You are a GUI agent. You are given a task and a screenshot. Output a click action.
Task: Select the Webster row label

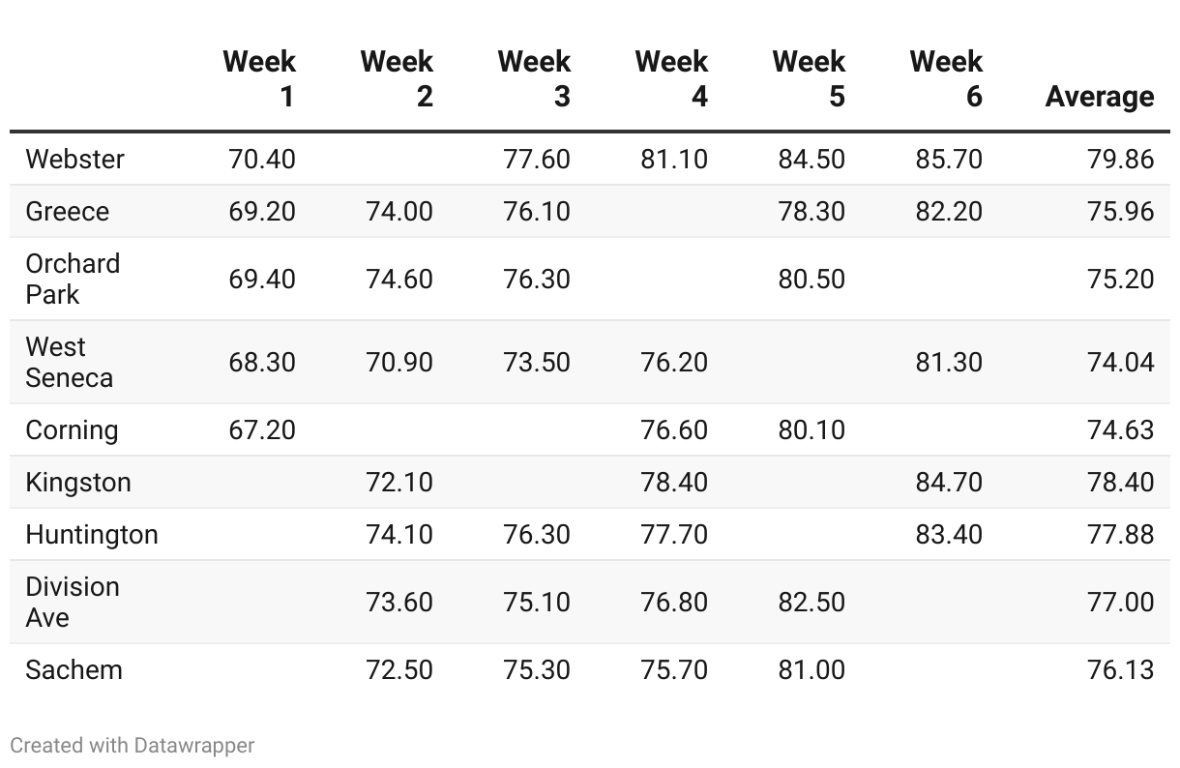[74, 159]
